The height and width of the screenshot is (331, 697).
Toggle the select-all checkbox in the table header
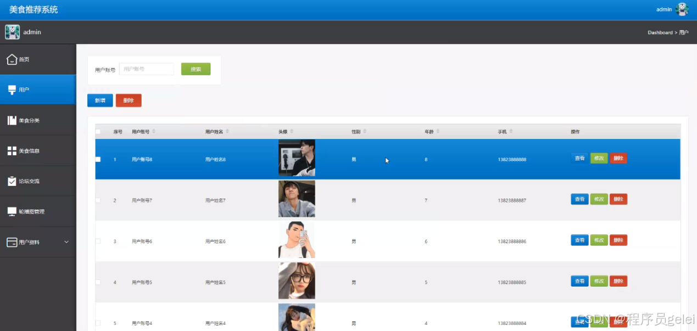98,132
